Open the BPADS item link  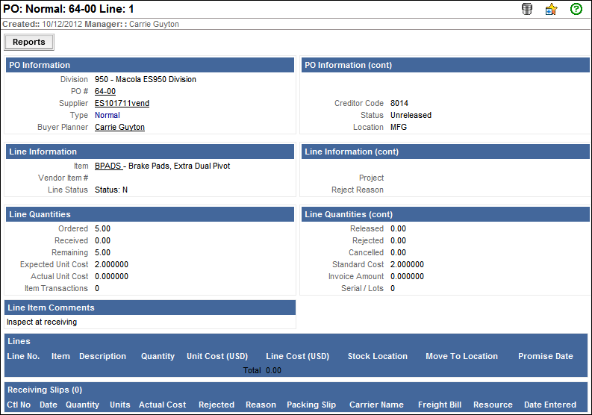pos(108,166)
